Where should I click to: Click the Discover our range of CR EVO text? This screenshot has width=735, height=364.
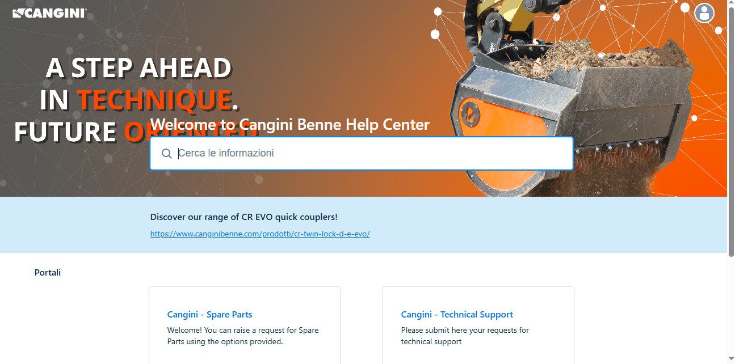(243, 217)
